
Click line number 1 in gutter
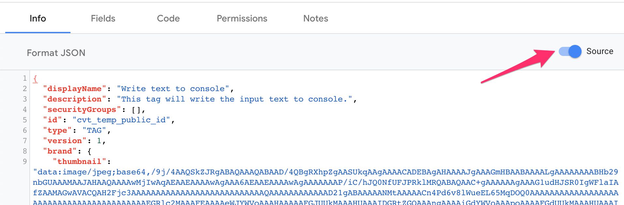click(25, 78)
